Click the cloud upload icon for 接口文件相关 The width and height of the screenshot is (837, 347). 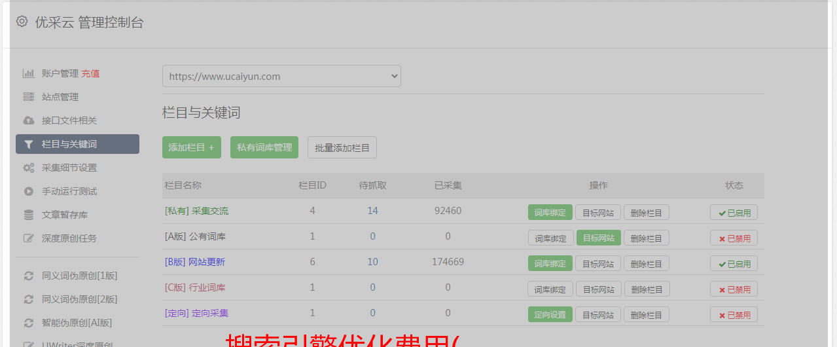point(28,120)
